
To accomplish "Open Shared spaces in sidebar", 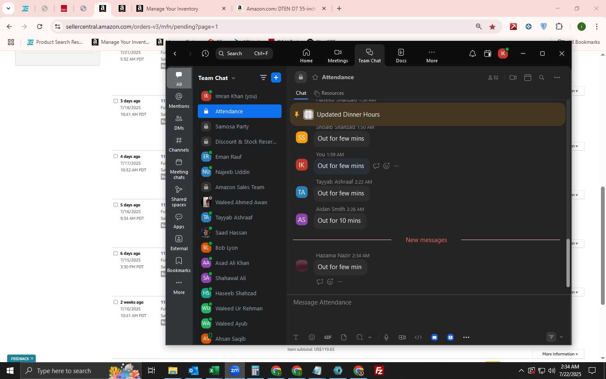I will pyautogui.click(x=179, y=196).
